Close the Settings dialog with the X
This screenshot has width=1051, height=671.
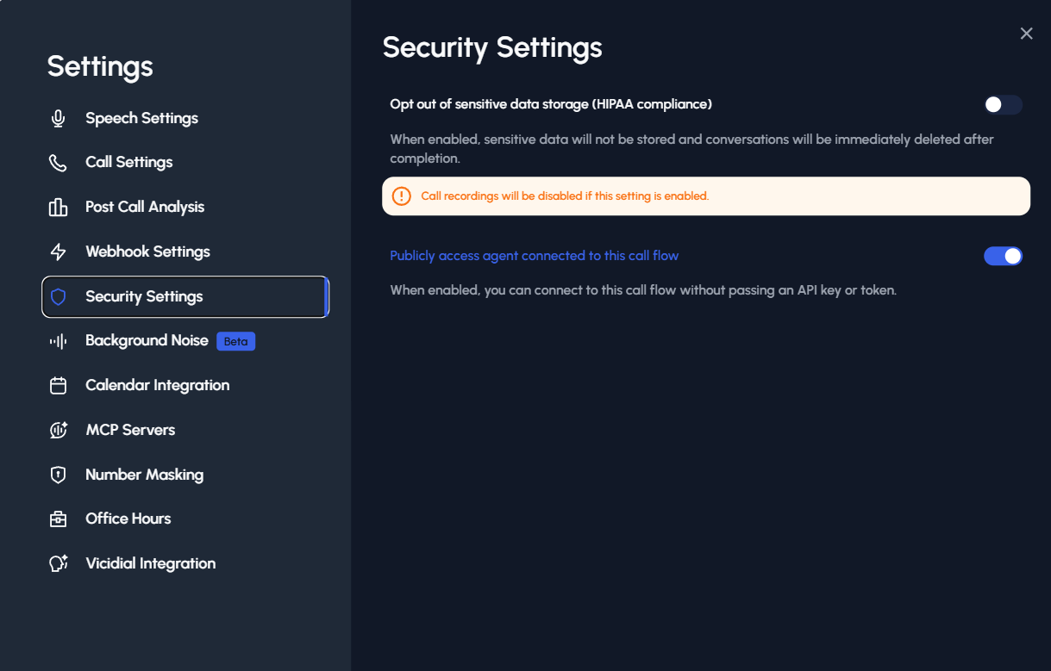(1026, 34)
